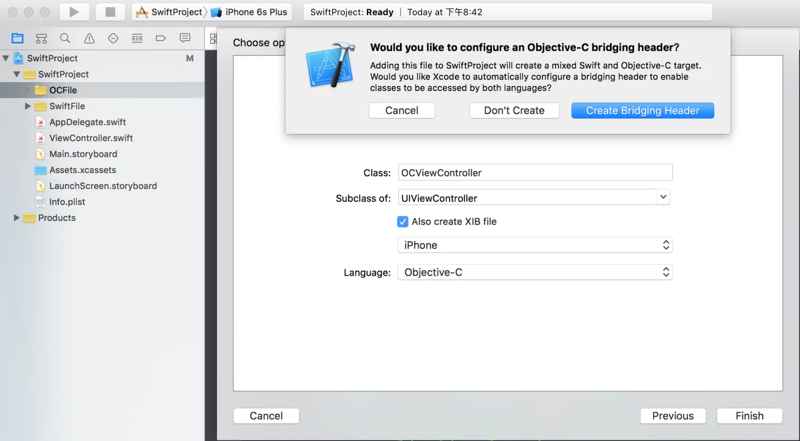Screen dimensions: 800x441
Task: Select Assets.xcassets catalog
Action: tap(83, 170)
